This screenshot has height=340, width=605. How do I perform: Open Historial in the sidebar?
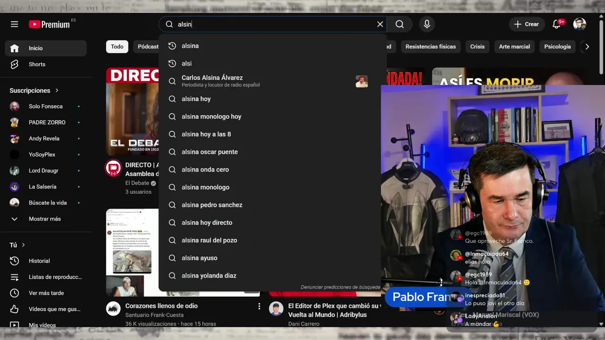click(x=46, y=261)
